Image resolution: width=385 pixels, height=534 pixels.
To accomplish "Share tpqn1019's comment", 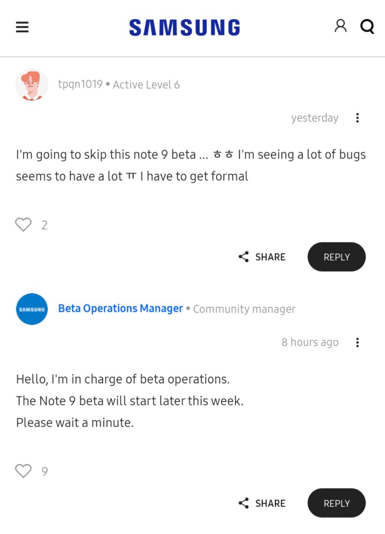I will 262,257.
